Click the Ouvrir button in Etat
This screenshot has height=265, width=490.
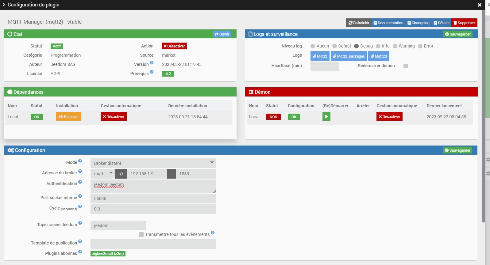(x=222, y=34)
